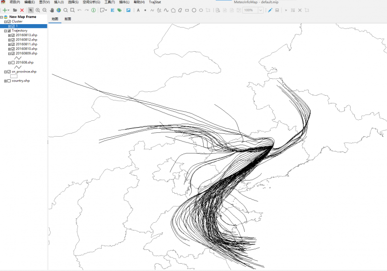387x271 pixels.
Task: Enable the country.shp layer checkbox
Action: pos(9,81)
